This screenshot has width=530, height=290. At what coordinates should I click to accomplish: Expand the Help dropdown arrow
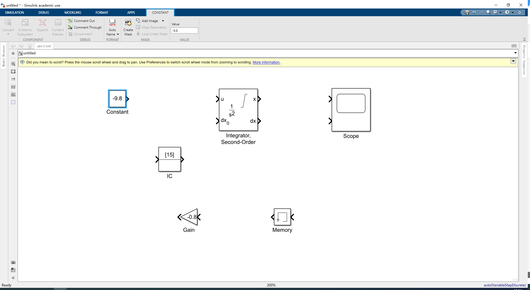pyautogui.click(x=513, y=13)
